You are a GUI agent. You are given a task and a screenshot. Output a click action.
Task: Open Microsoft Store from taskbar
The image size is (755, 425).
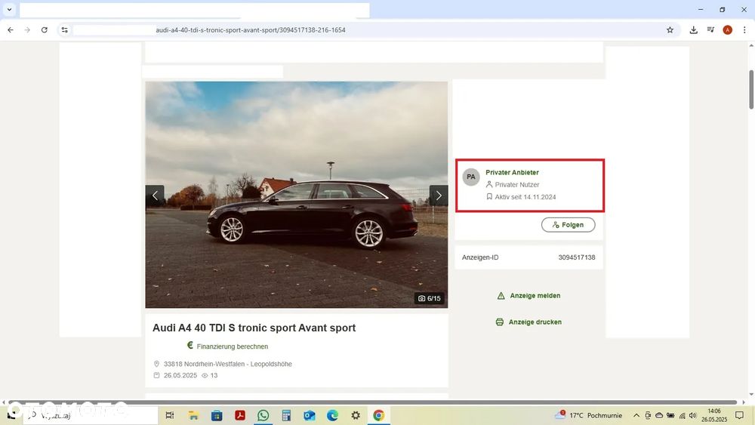pos(217,415)
